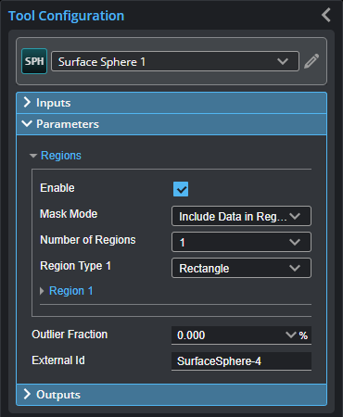Click the Parameters section chevron icon

point(27,123)
